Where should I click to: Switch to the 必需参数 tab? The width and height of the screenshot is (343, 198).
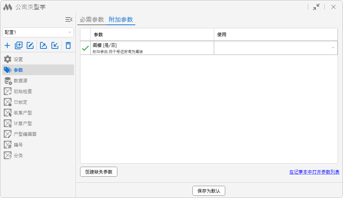[91, 20]
